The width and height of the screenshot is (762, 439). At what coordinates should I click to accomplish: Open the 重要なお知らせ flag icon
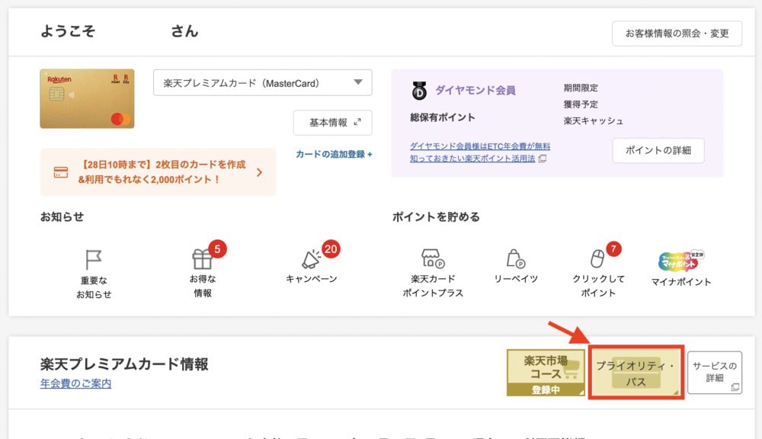[x=93, y=260]
